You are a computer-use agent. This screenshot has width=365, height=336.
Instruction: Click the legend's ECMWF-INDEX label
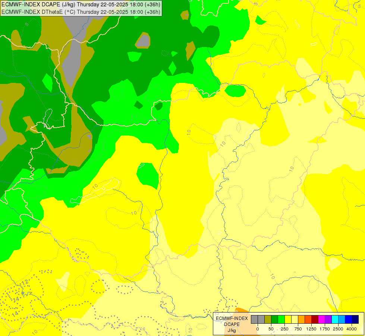(232, 318)
